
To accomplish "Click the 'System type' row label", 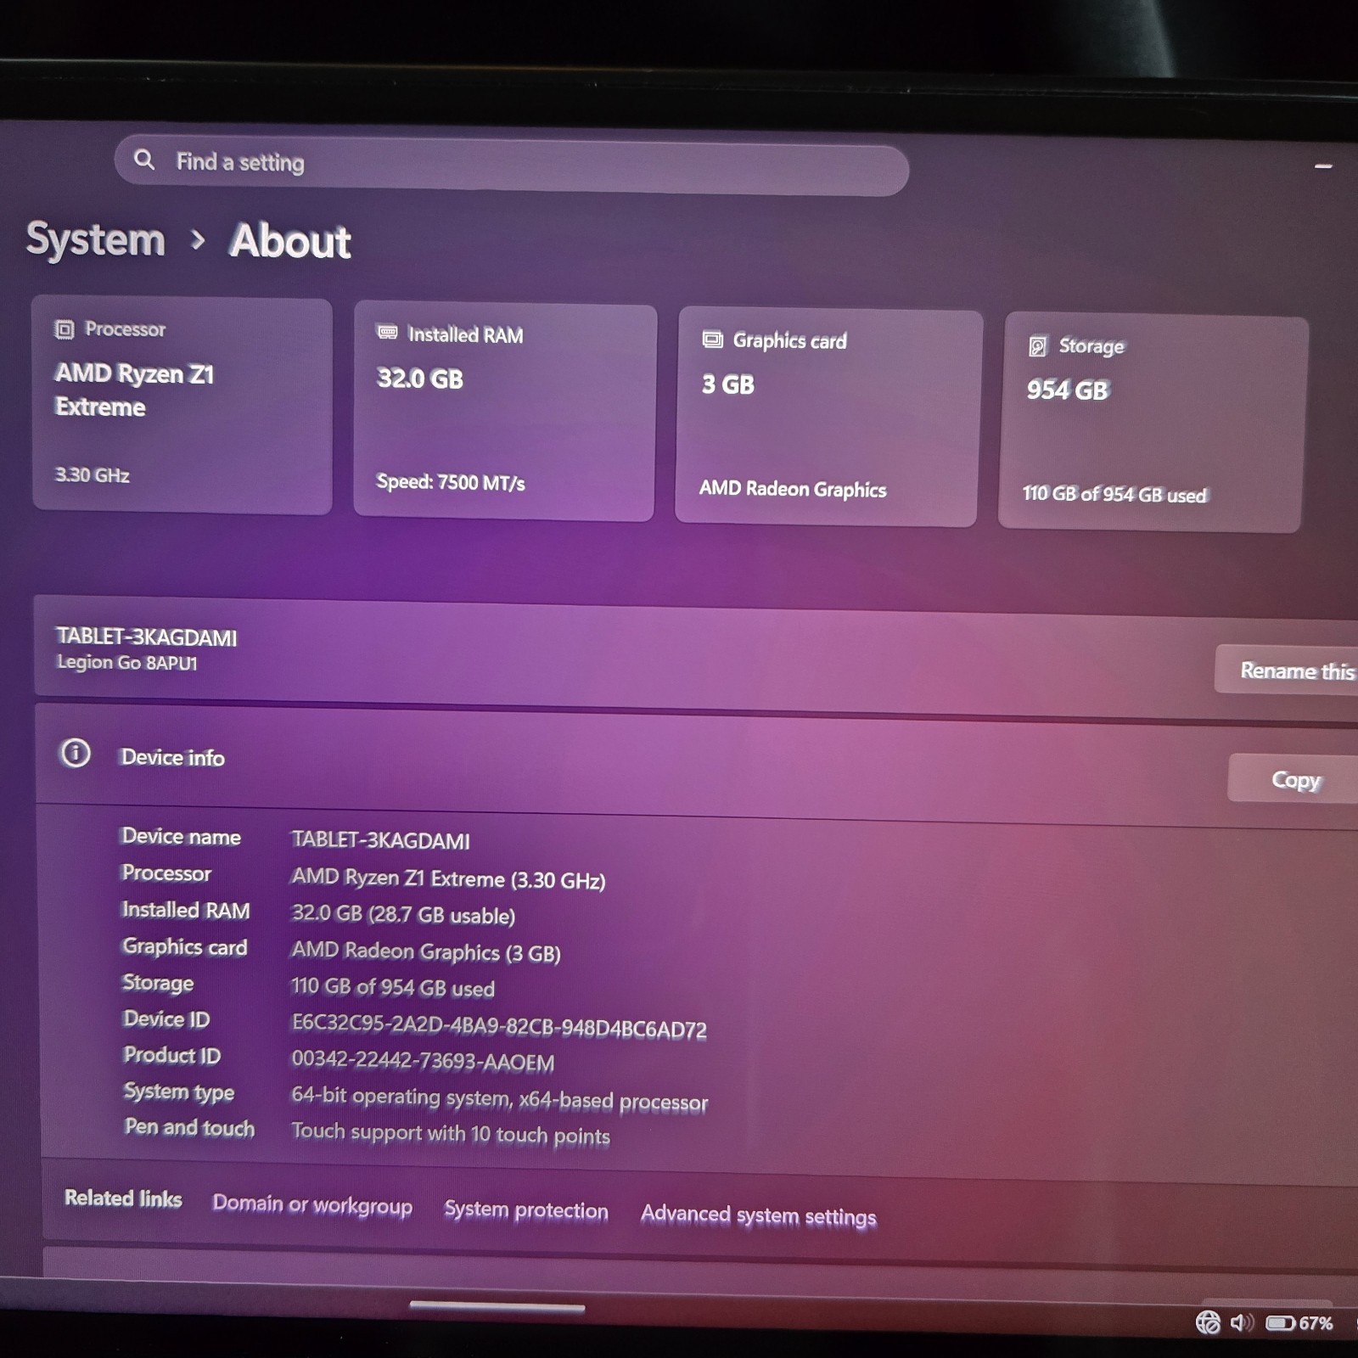I will pyautogui.click(x=179, y=1091).
